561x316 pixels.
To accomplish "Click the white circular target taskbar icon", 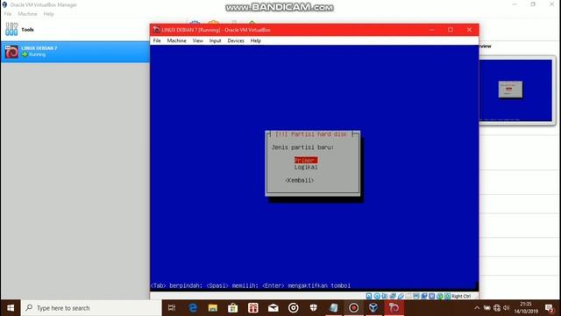I will (x=294, y=308).
